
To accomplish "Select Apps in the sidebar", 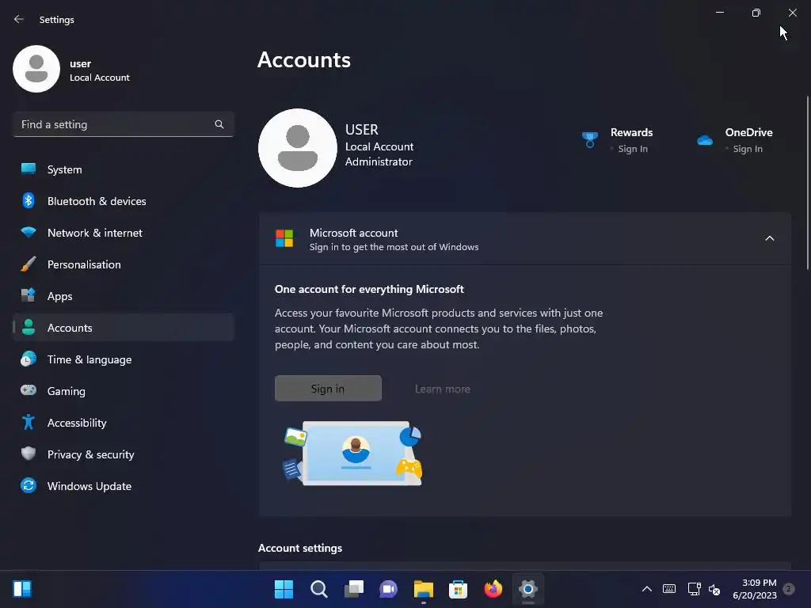I will tap(123, 296).
